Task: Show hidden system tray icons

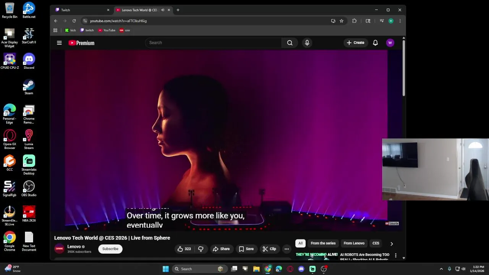Action: point(441,269)
